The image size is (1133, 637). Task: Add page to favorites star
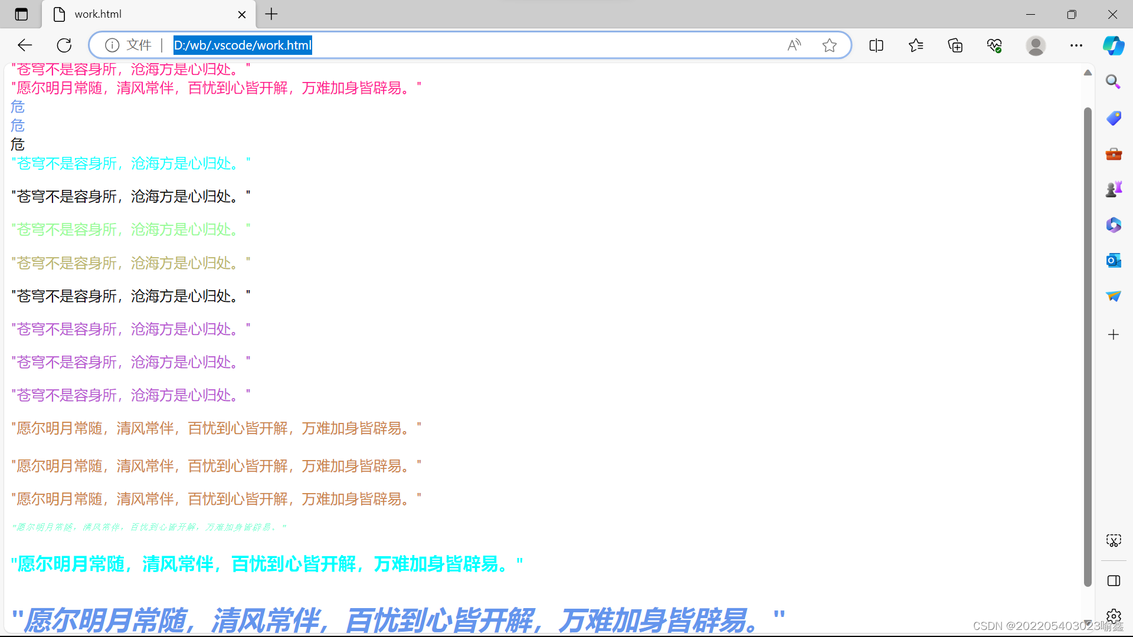point(829,45)
